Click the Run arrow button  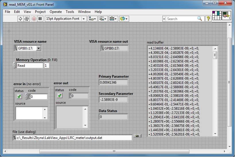20,19
